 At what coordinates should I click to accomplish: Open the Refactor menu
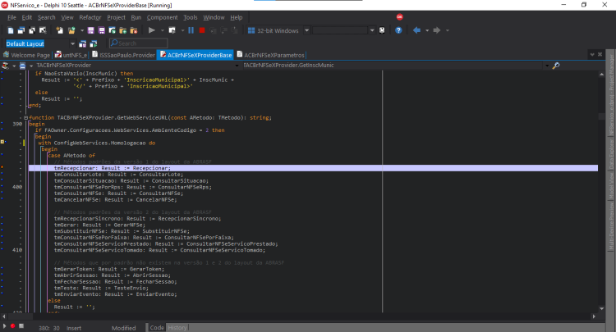point(90,17)
